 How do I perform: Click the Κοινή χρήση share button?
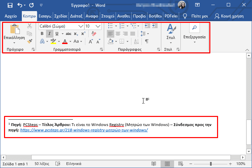click(229, 16)
